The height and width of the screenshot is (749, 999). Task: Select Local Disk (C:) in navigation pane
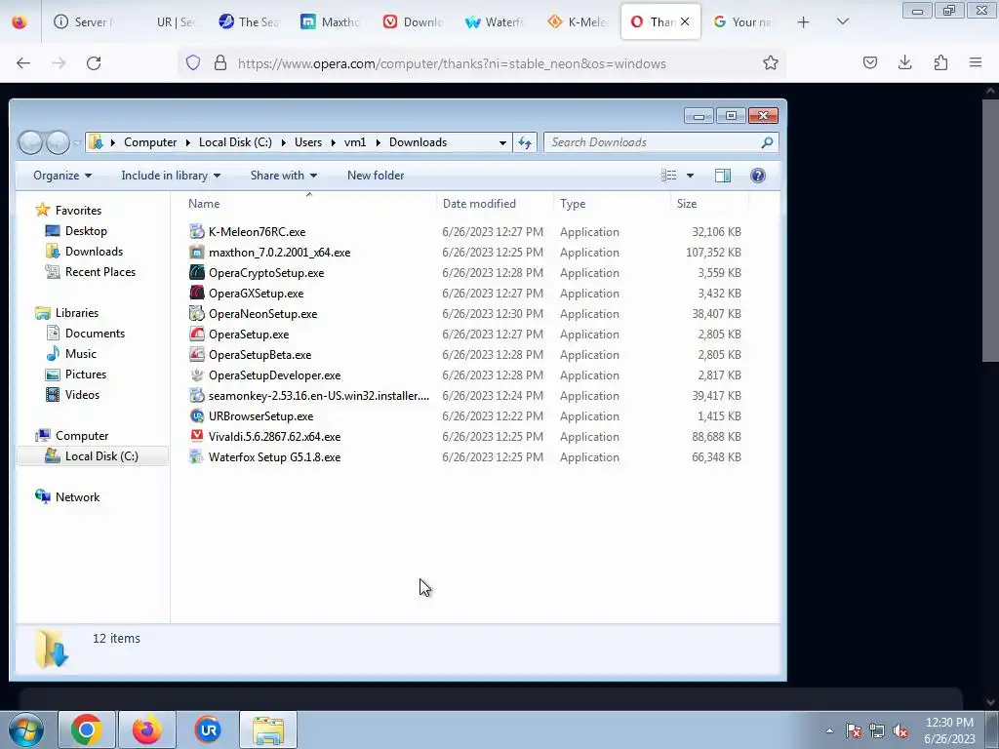point(93,456)
